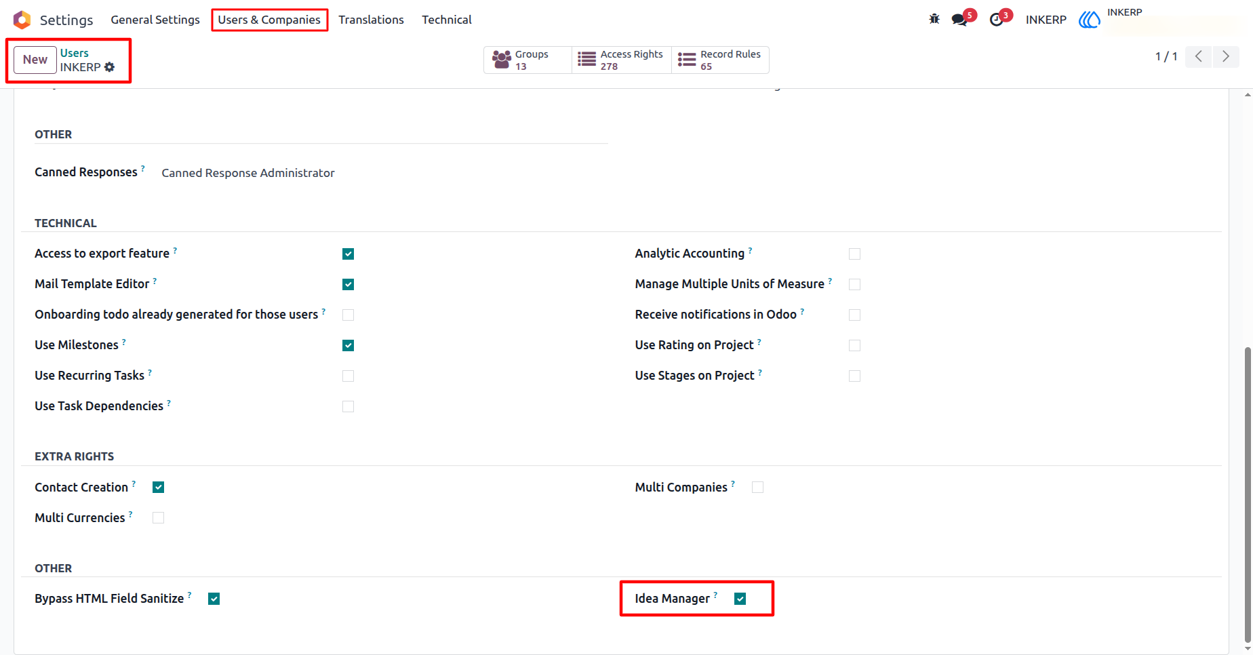Click the 1 / 1 pager counter
Image resolution: width=1253 pixels, height=655 pixels.
tap(1166, 56)
